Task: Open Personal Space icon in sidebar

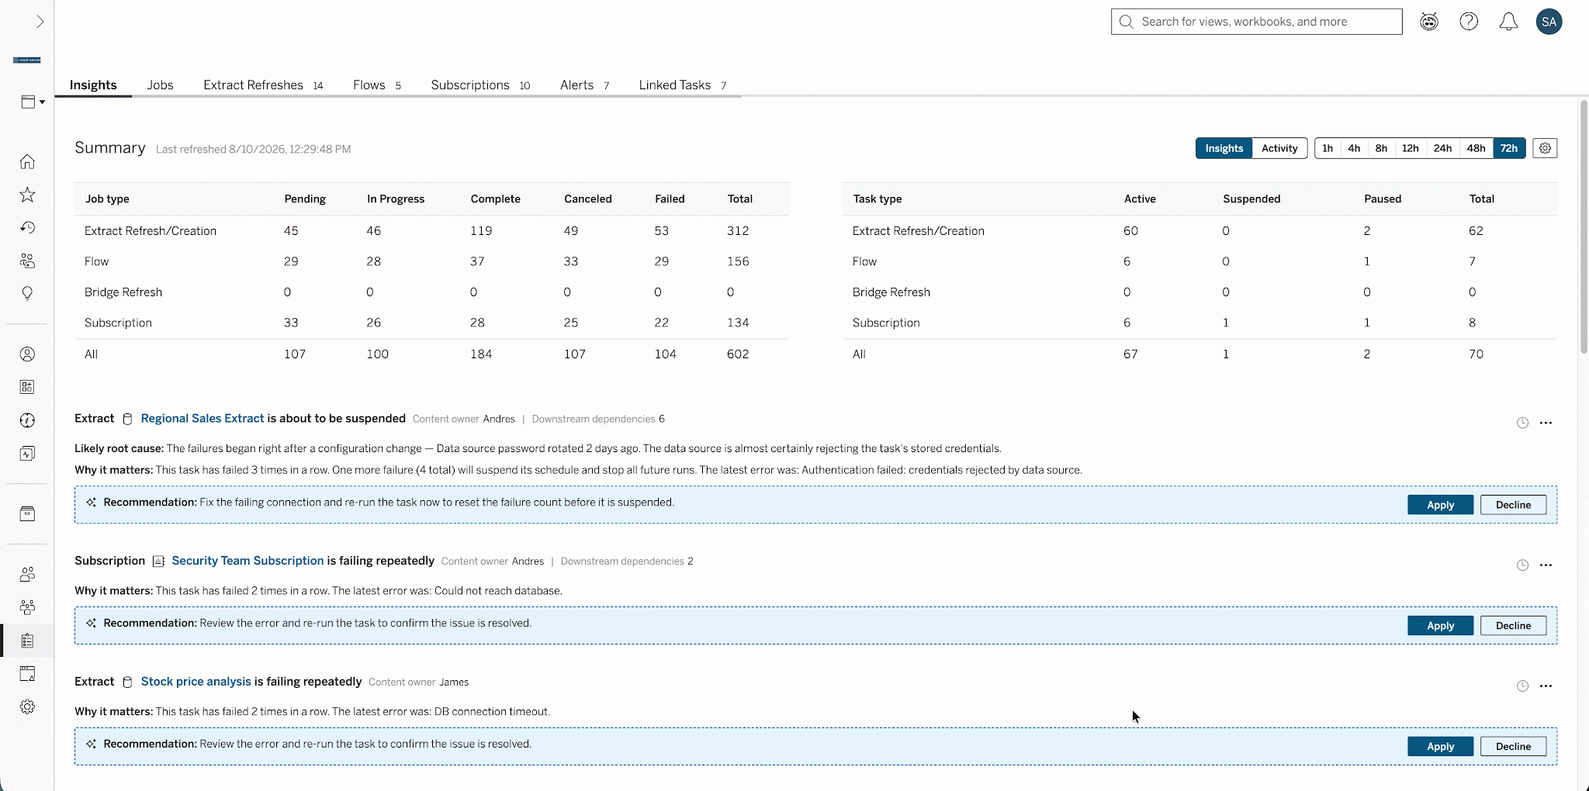Action: tap(27, 354)
